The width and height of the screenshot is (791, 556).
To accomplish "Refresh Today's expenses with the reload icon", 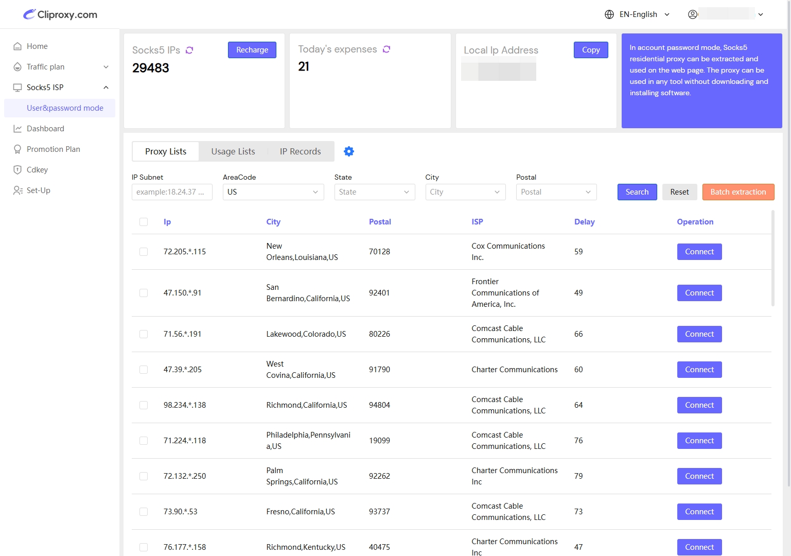I will click(386, 49).
